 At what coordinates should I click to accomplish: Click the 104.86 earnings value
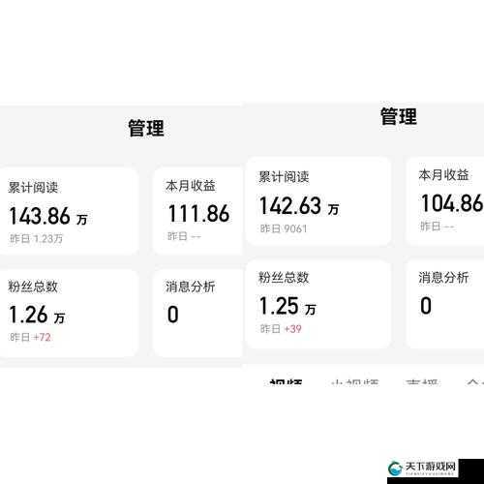[452, 203]
